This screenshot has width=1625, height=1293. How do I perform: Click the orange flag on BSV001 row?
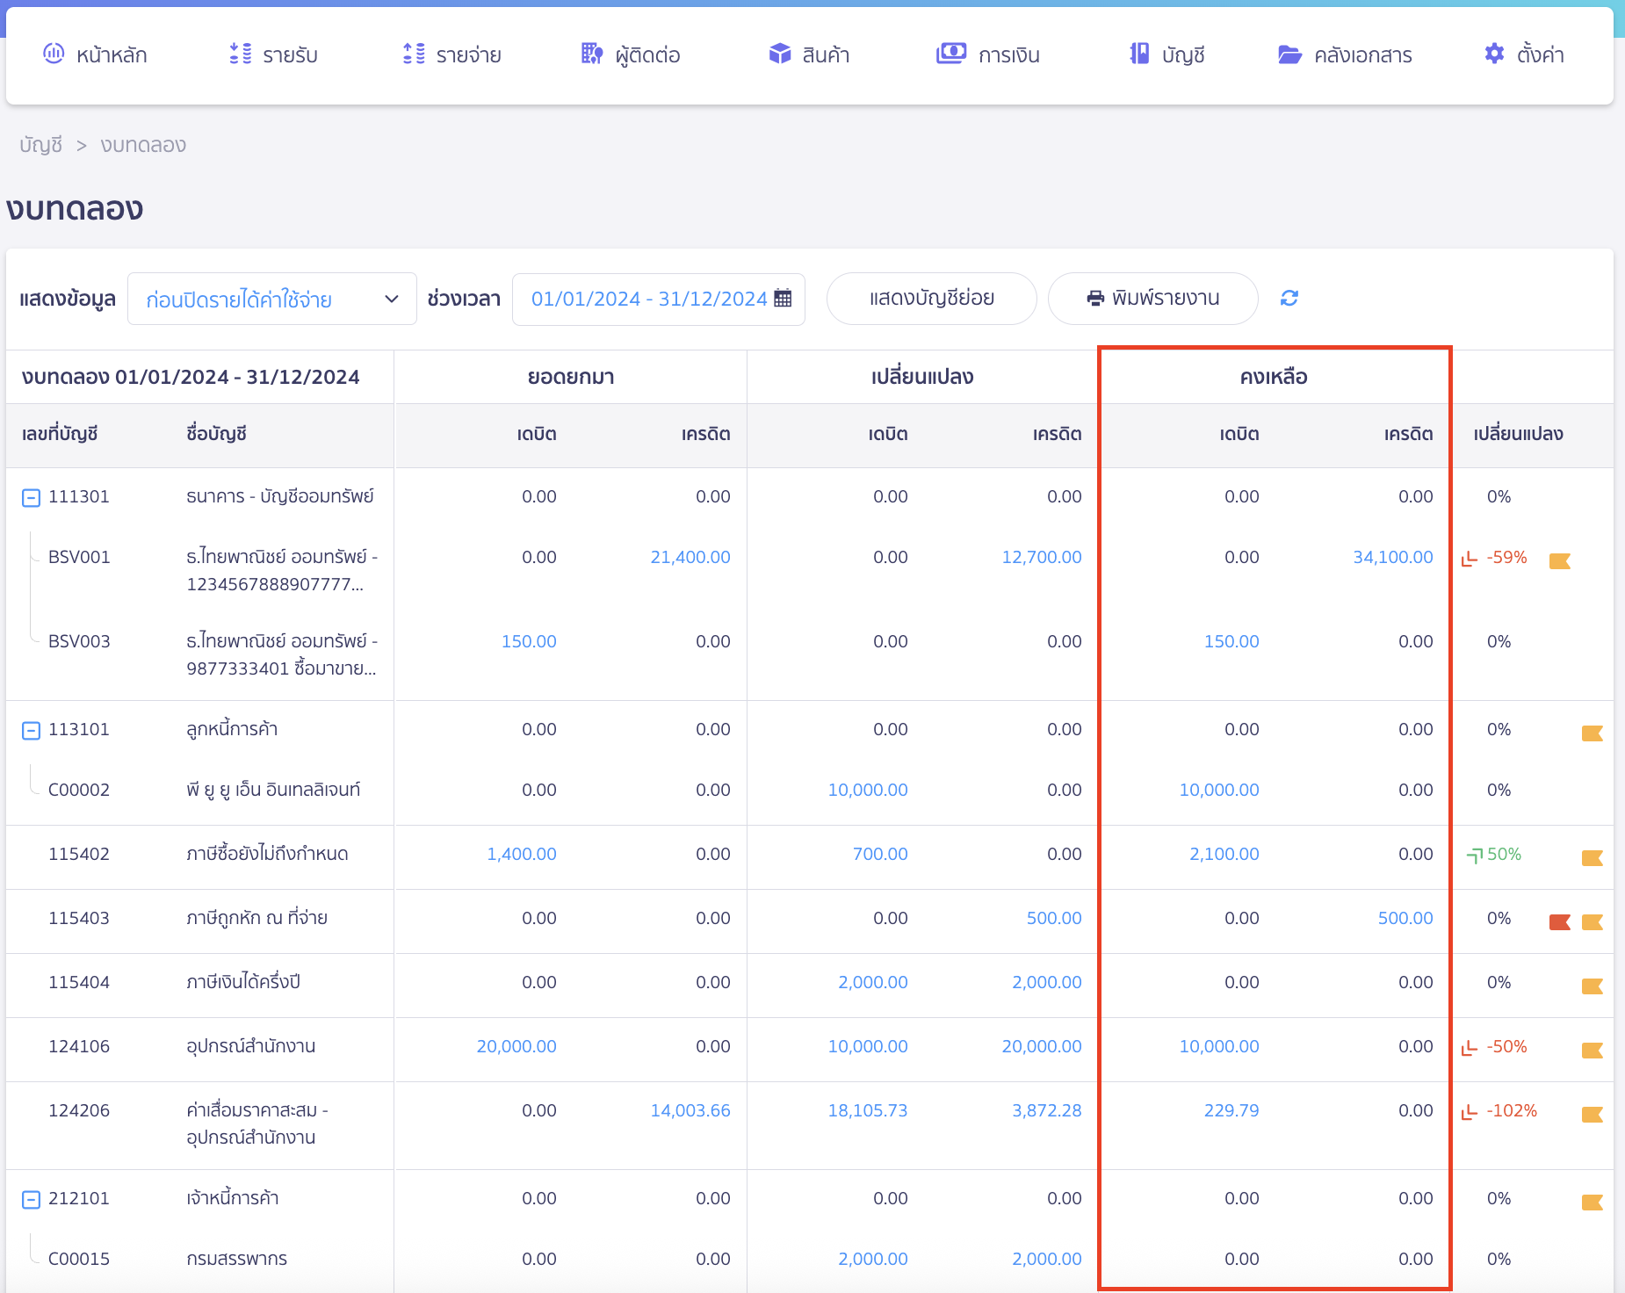1559,560
